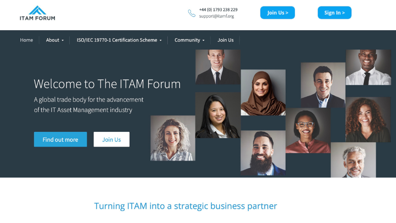Click the grey-haired man's portrait

click(353, 160)
